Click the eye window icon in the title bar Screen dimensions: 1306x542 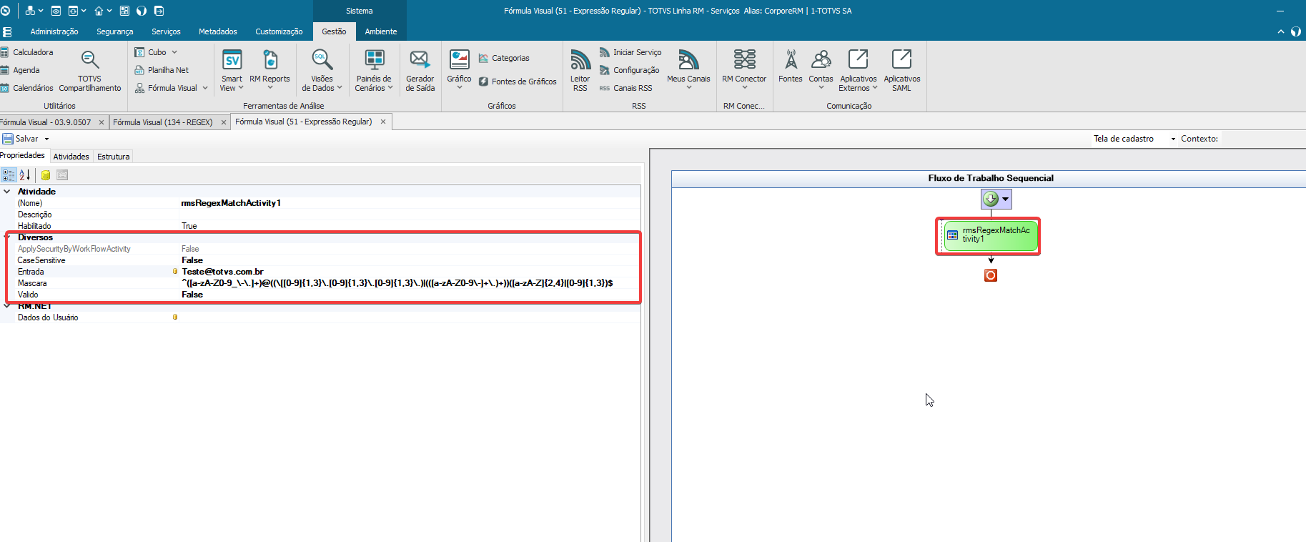click(56, 11)
